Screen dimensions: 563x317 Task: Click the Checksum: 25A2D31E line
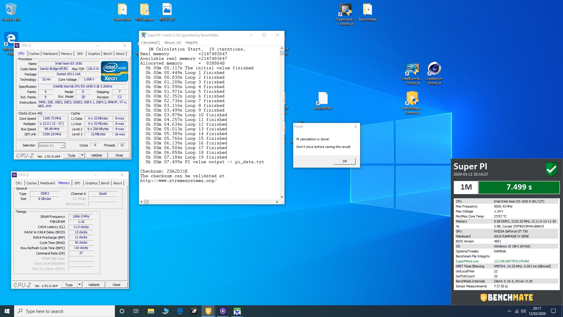point(164,171)
